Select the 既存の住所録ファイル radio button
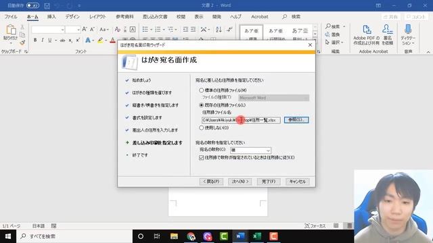The image size is (433, 243). tap(202, 105)
